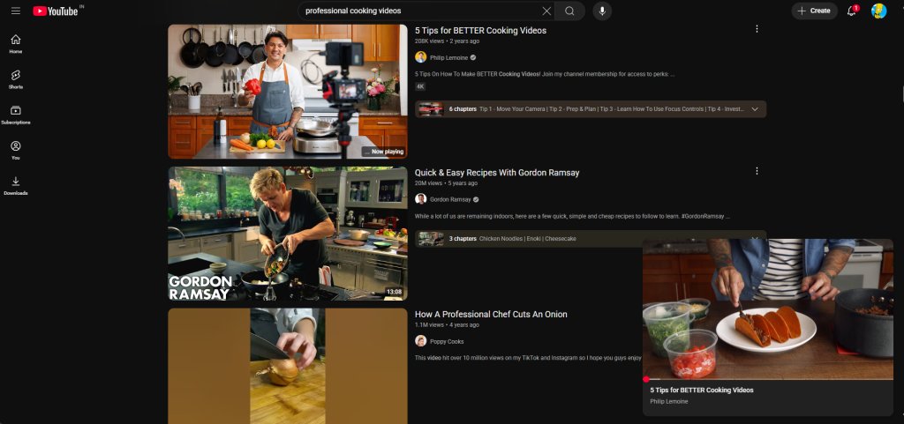Go to YouTube home via logo
Screen dimensions: 904x424
click(56, 11)
